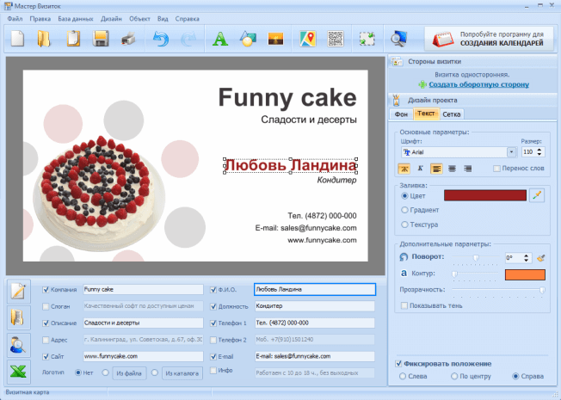Click the cake image on card
The width and height of the screenshot is (561, 400).
click(x=99, y=192)
